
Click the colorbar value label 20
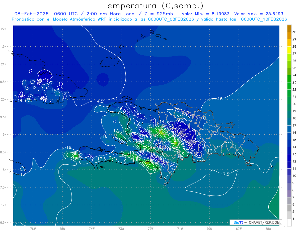pyautogui.click(x=294, y=104)
